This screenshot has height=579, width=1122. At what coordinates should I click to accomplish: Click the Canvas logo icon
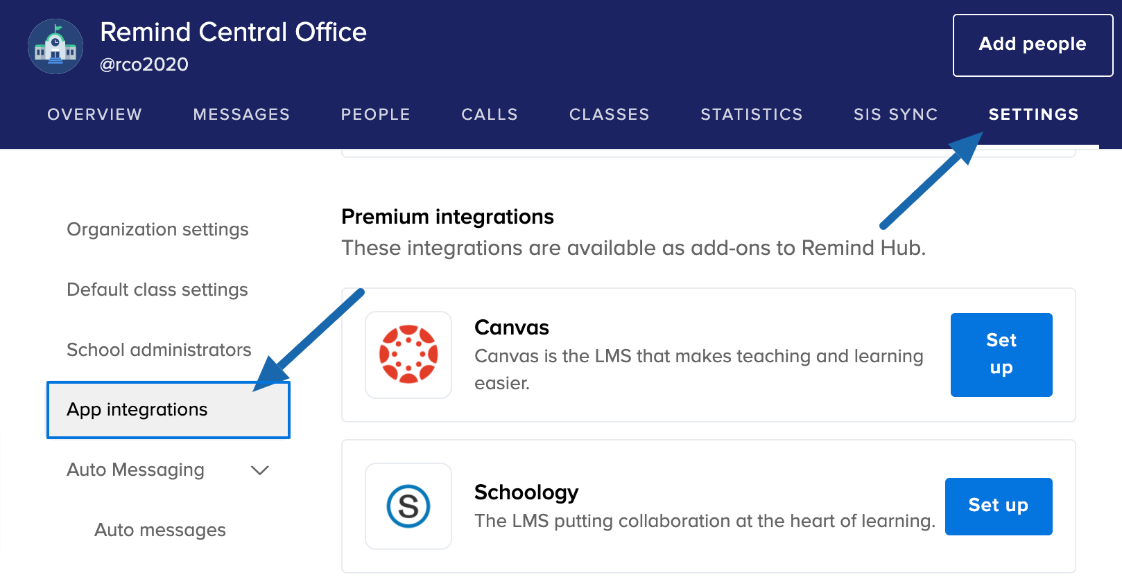(x=408, y=355)
